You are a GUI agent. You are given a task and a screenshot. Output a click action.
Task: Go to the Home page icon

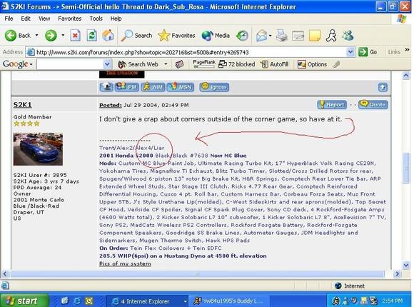pos(108,36)
